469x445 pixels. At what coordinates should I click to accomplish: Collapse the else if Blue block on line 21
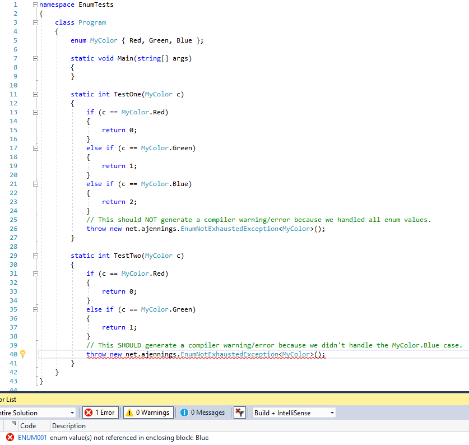click(36, 184)
